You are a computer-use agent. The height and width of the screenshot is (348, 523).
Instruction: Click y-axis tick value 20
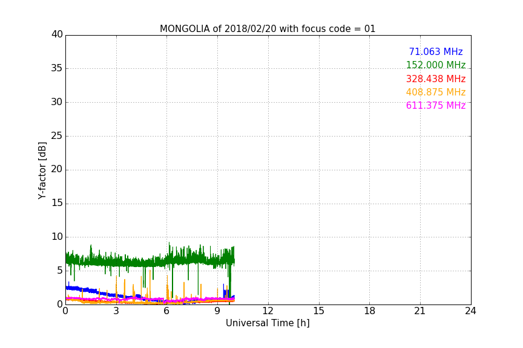point(57,170)
